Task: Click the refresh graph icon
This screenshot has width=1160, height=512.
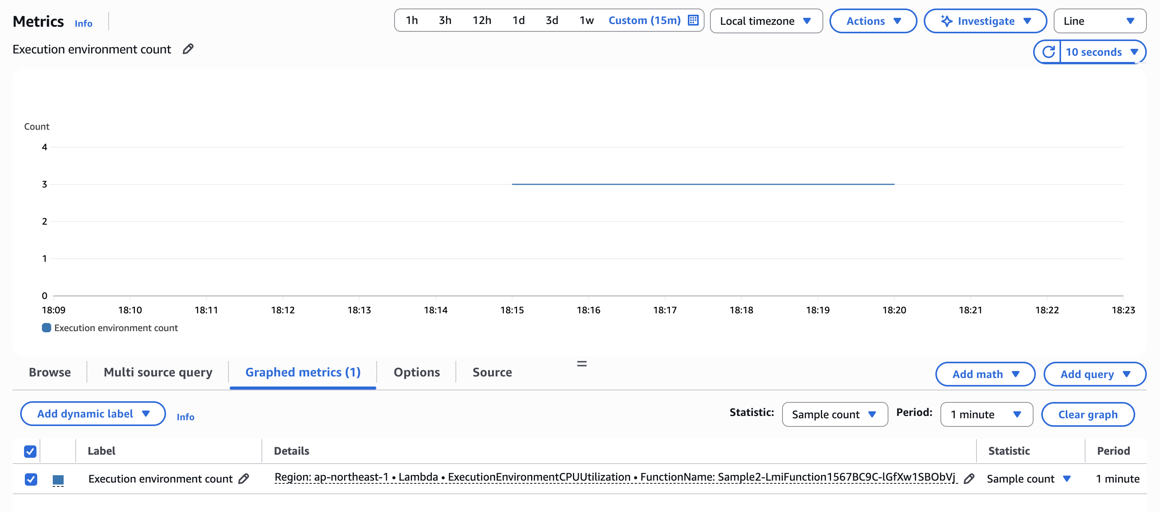Action: pyautogui.click(x=1048, y=52)
